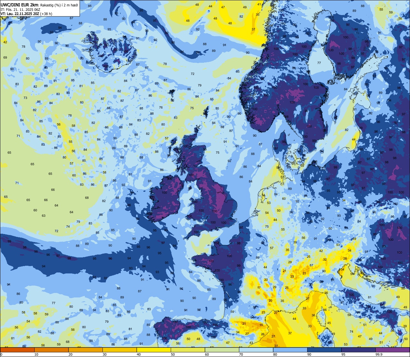The height and width of the screenshot is (357, 410).
Task: Click the "40" label on the colour scale
Action: [138, 354]
